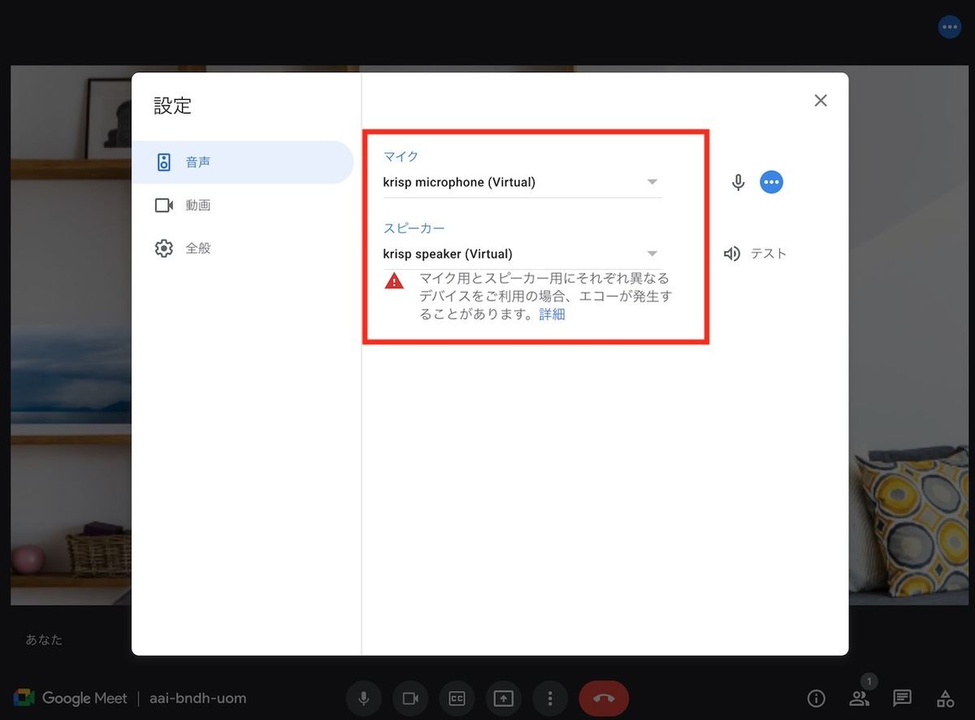Image resolution: width=975 pixels, height=720 pixels.
Task: Turn off the camera in call bar
Action: click(x=410, y=698)
